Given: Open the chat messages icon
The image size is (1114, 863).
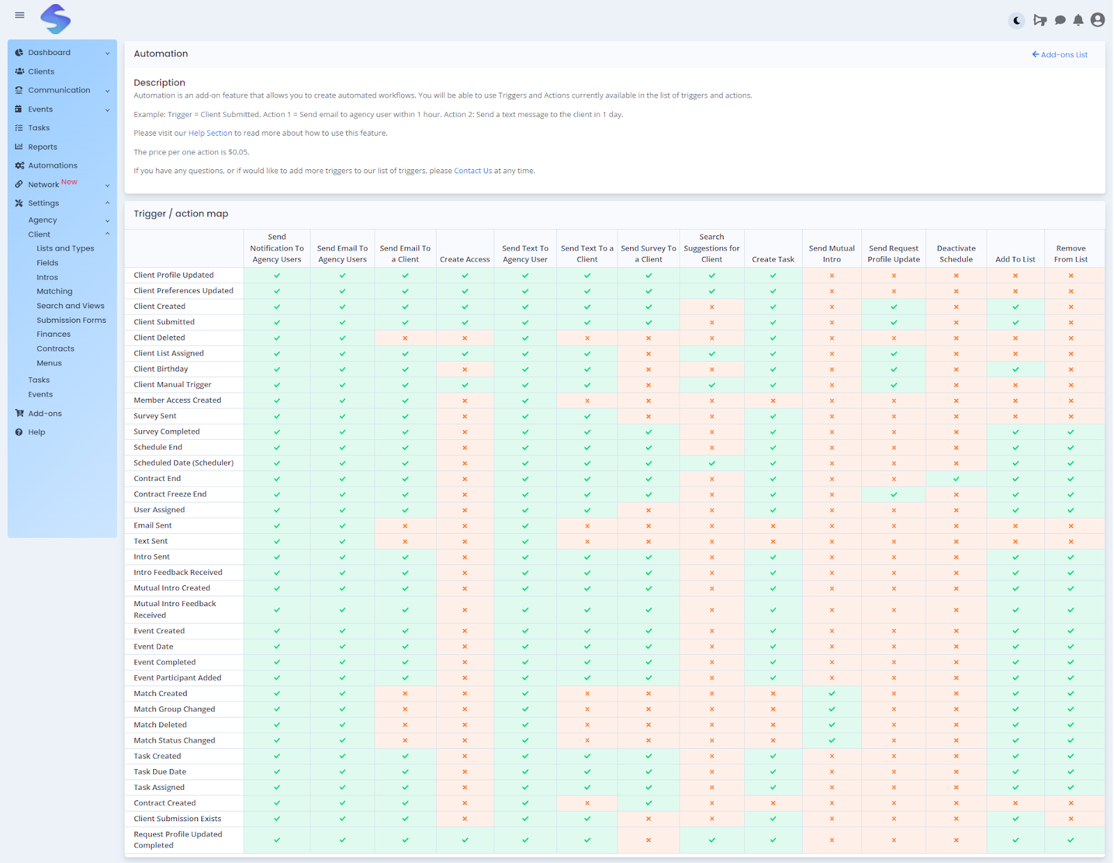Looking at the screenshot, I should tap(1060, 20).
